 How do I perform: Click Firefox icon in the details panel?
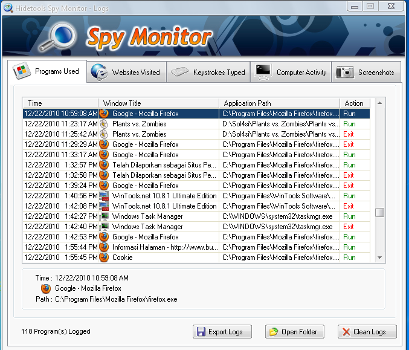click(46, 288)
